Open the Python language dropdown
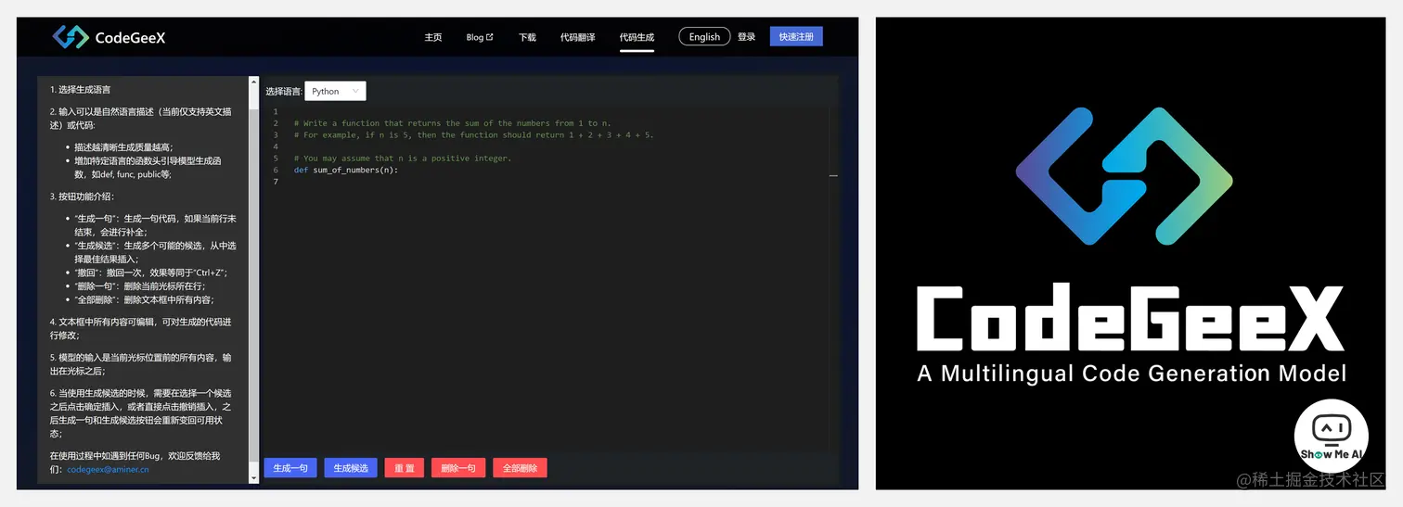 [335, 91]
